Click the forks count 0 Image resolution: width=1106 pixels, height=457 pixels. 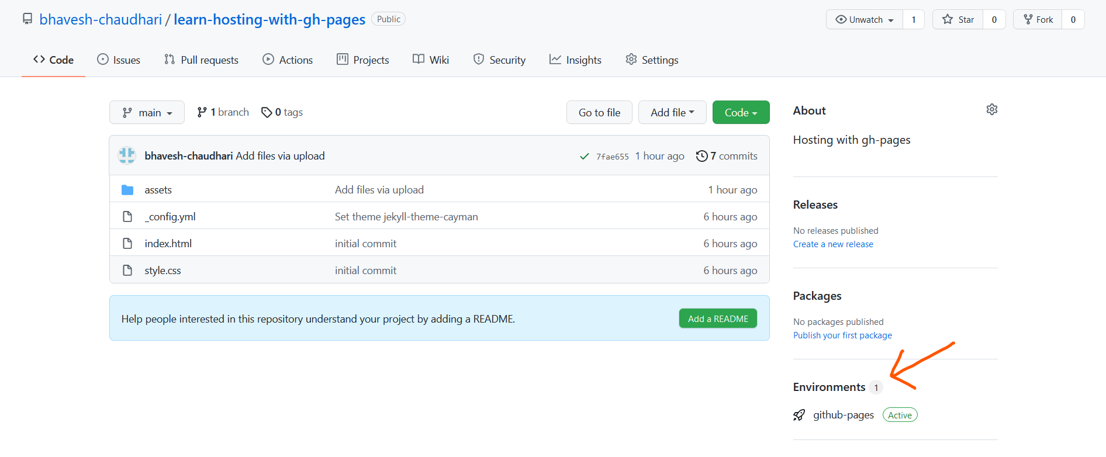[x=1073, y=19]
